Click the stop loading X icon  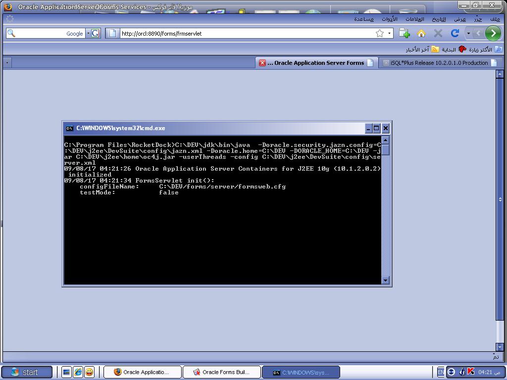tap(438, 33)
